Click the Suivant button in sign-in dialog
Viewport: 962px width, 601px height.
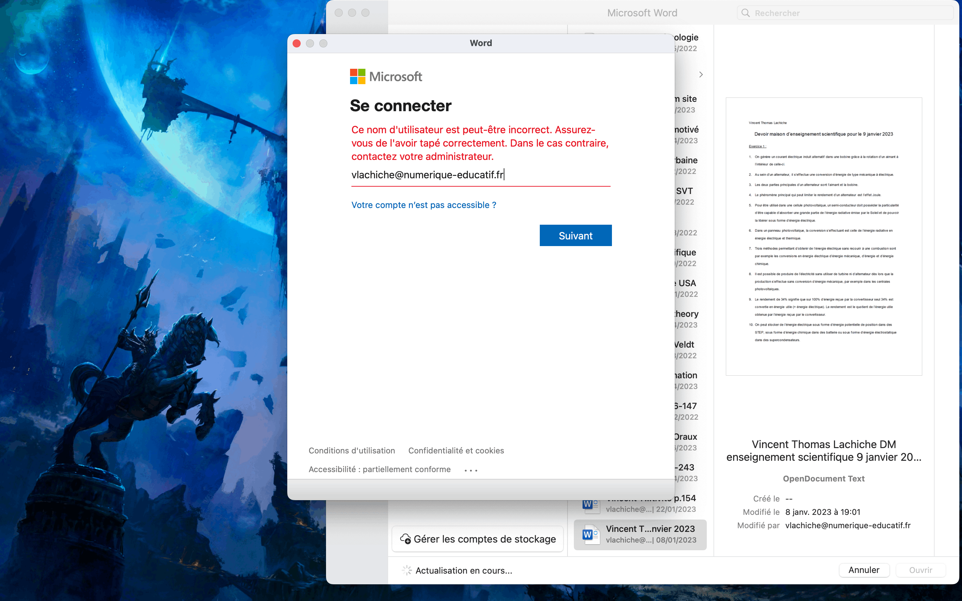point(575,235)
